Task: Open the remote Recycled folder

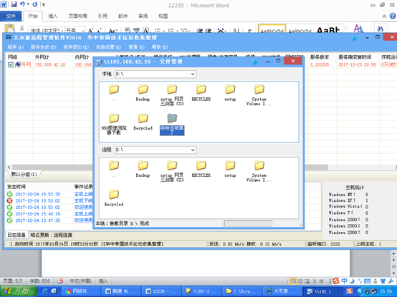Action: [114, 198]
